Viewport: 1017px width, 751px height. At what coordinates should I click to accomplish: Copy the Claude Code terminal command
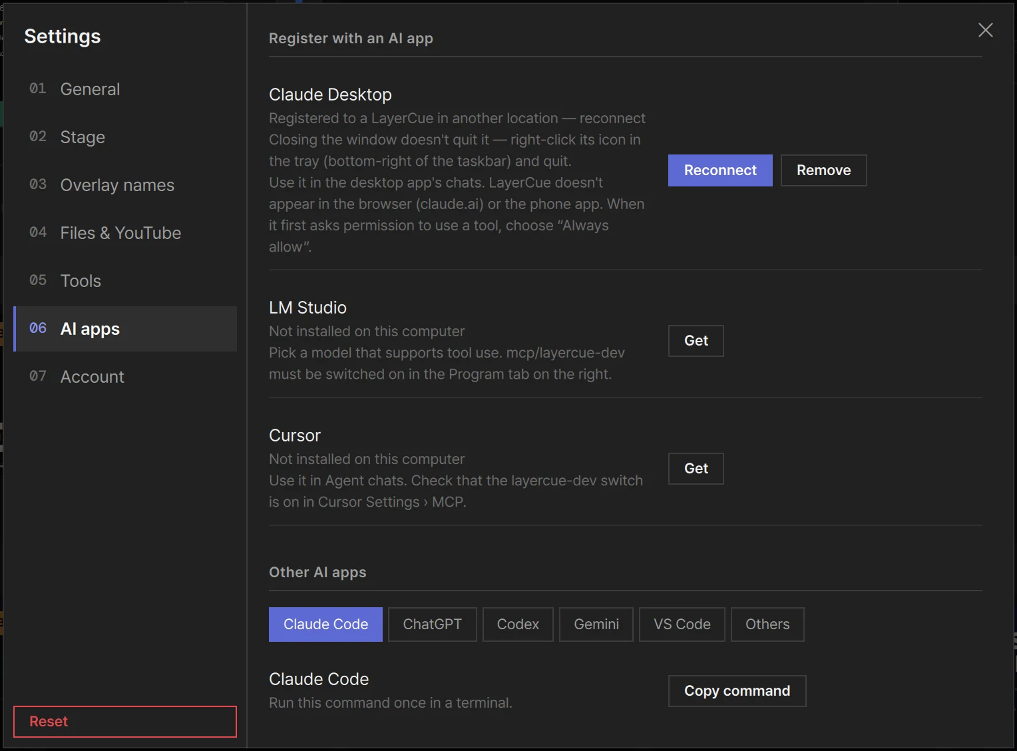point(737,691)
